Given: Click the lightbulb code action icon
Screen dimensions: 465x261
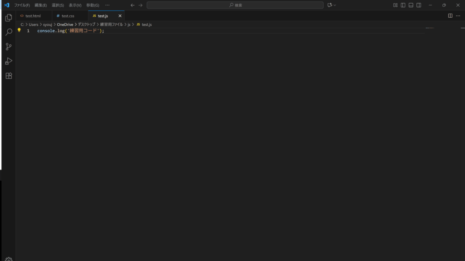Looking at the screenshot, I should coord(19,30).
